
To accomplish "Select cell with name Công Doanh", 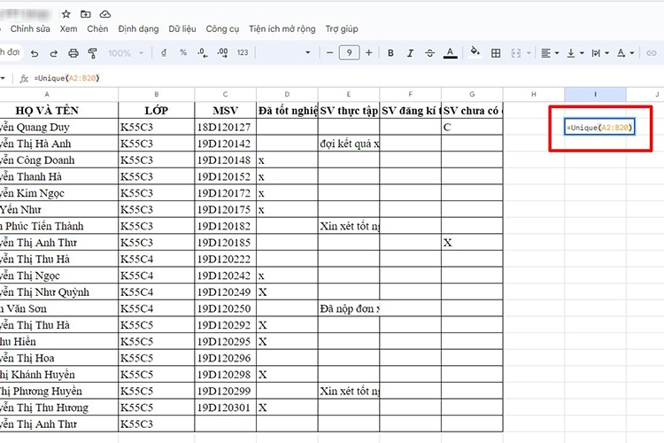I will [58, 159].
